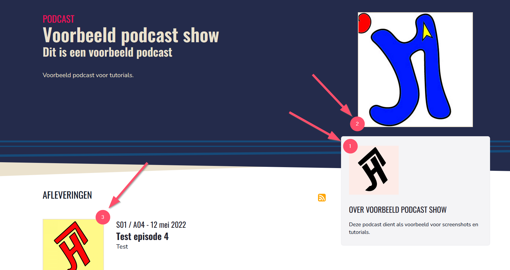Click the Voorbeeld podcast show heading
Screen dimensions: 510x270
[x=131, y=35]
